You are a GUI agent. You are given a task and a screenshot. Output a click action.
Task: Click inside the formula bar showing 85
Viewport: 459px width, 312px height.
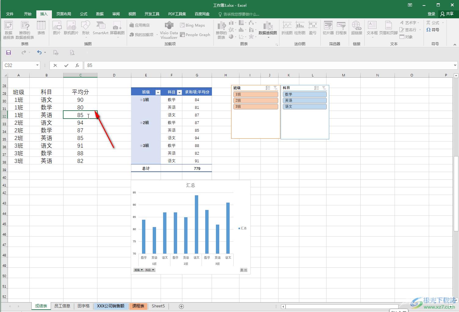[x=268, y=65]
